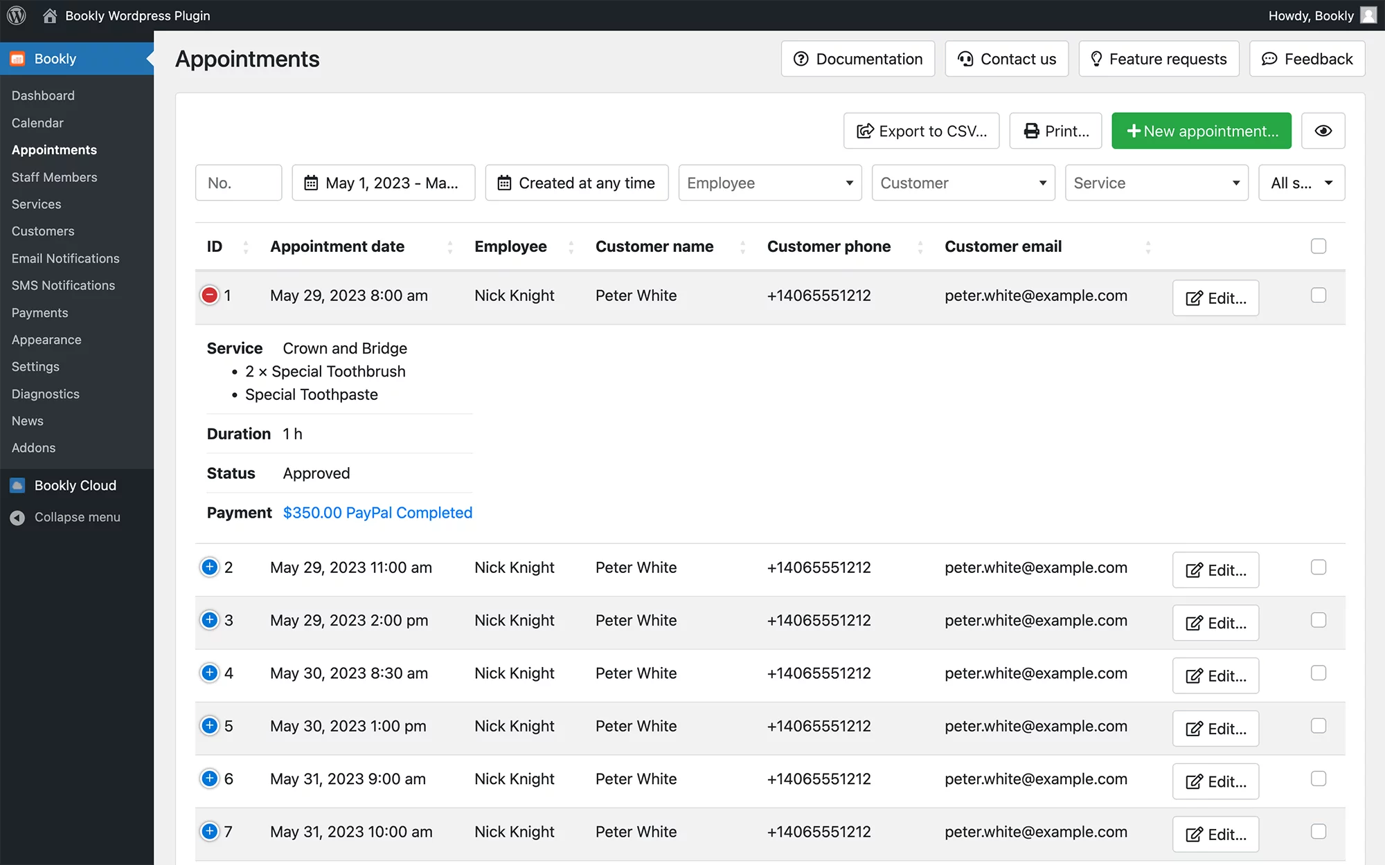The width and height of the screenshot is (1385, 865).
Task: Open Staff Members in the sidebar
Action: pyautogui.click(x=54, y=177)
